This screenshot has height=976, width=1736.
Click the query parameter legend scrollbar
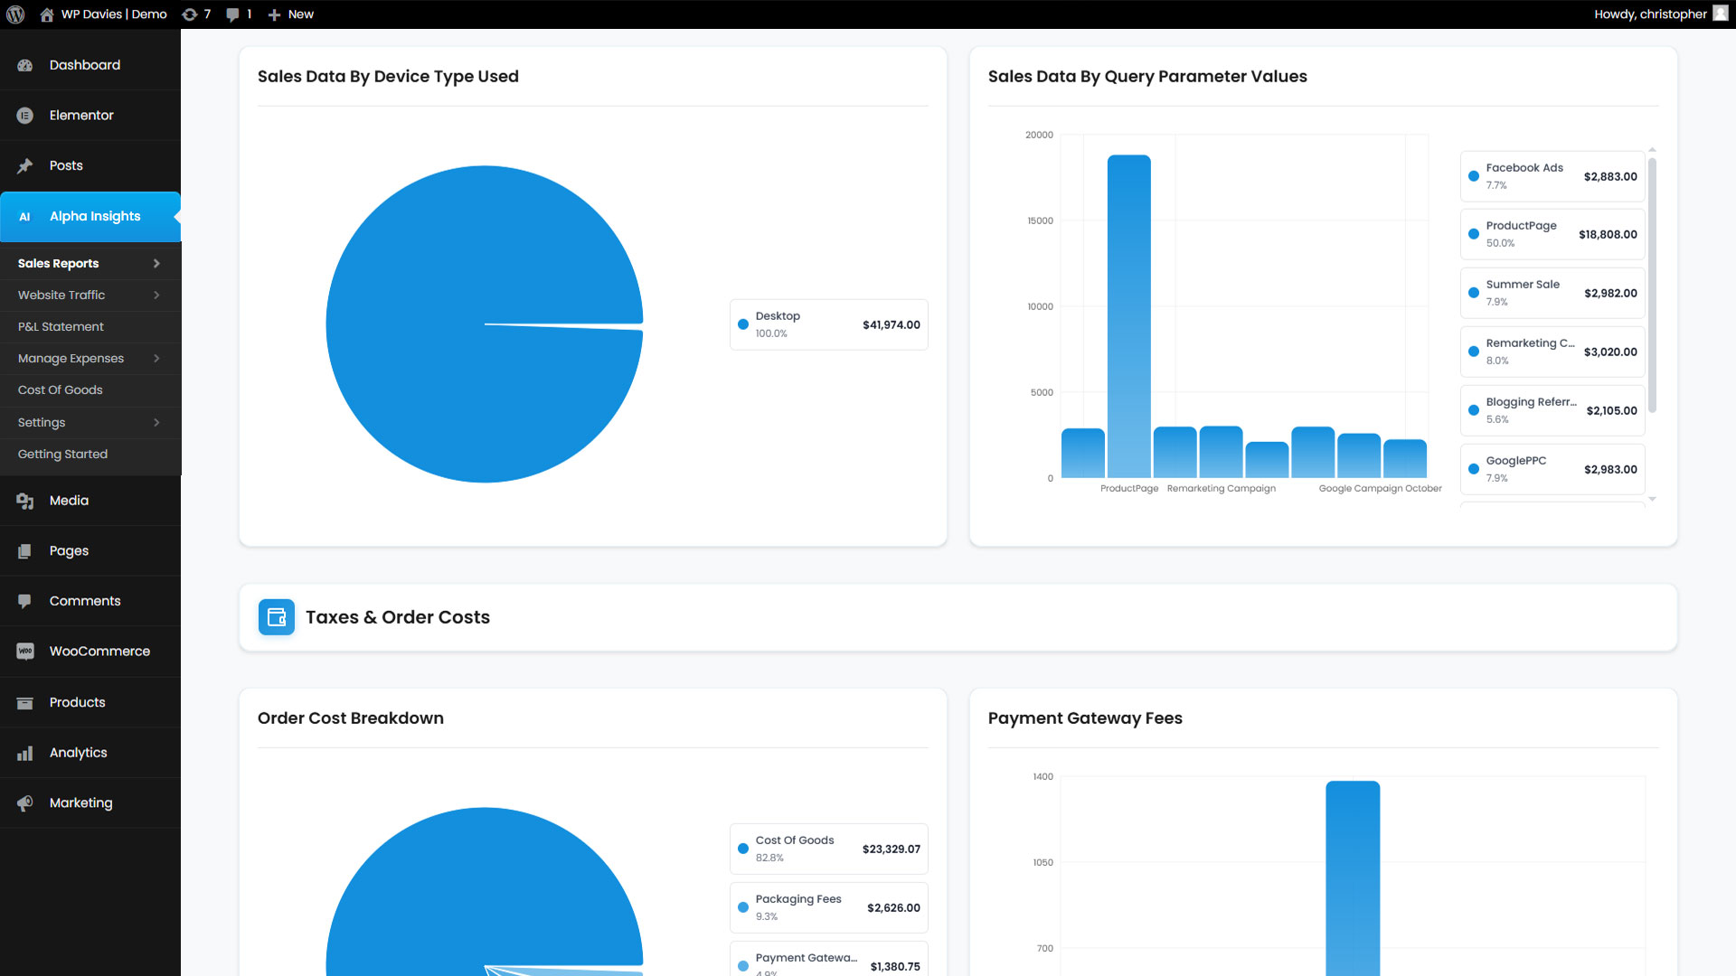tap(1652, 285)
